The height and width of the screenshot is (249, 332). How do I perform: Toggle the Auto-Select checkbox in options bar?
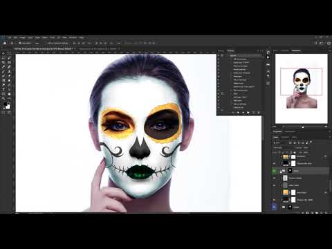coord(20,43)
